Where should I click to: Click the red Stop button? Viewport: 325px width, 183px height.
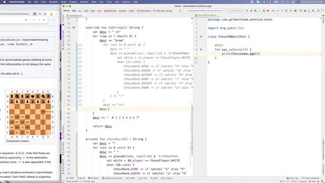click(268, 11)
